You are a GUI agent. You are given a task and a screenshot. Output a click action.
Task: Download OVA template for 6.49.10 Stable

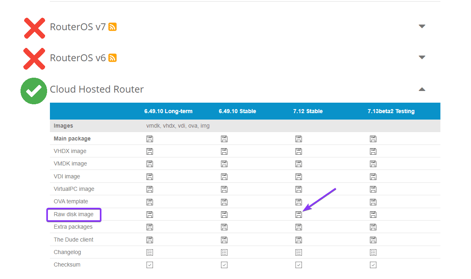coord(224,202)
